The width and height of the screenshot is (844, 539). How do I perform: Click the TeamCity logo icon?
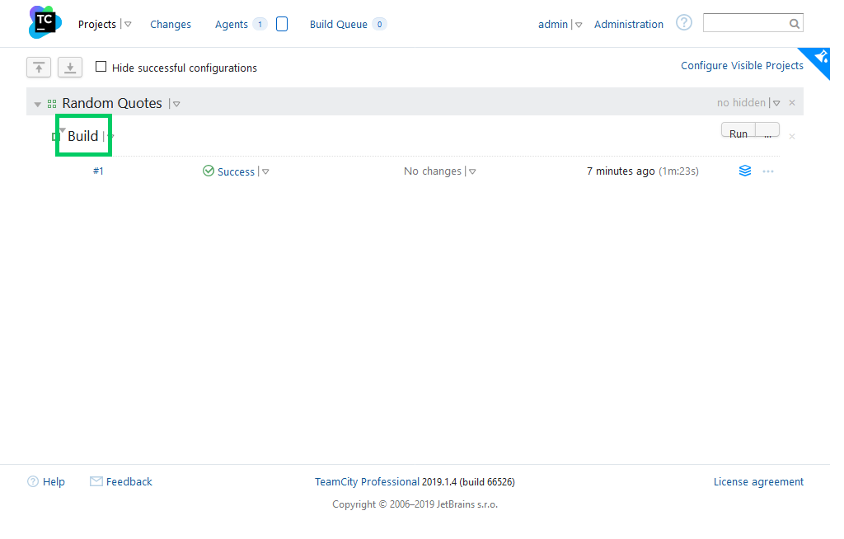[45, 22]
